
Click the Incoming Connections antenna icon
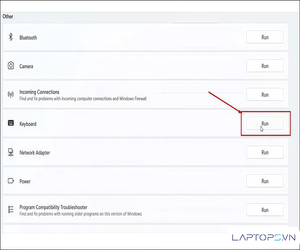[11, 95]
